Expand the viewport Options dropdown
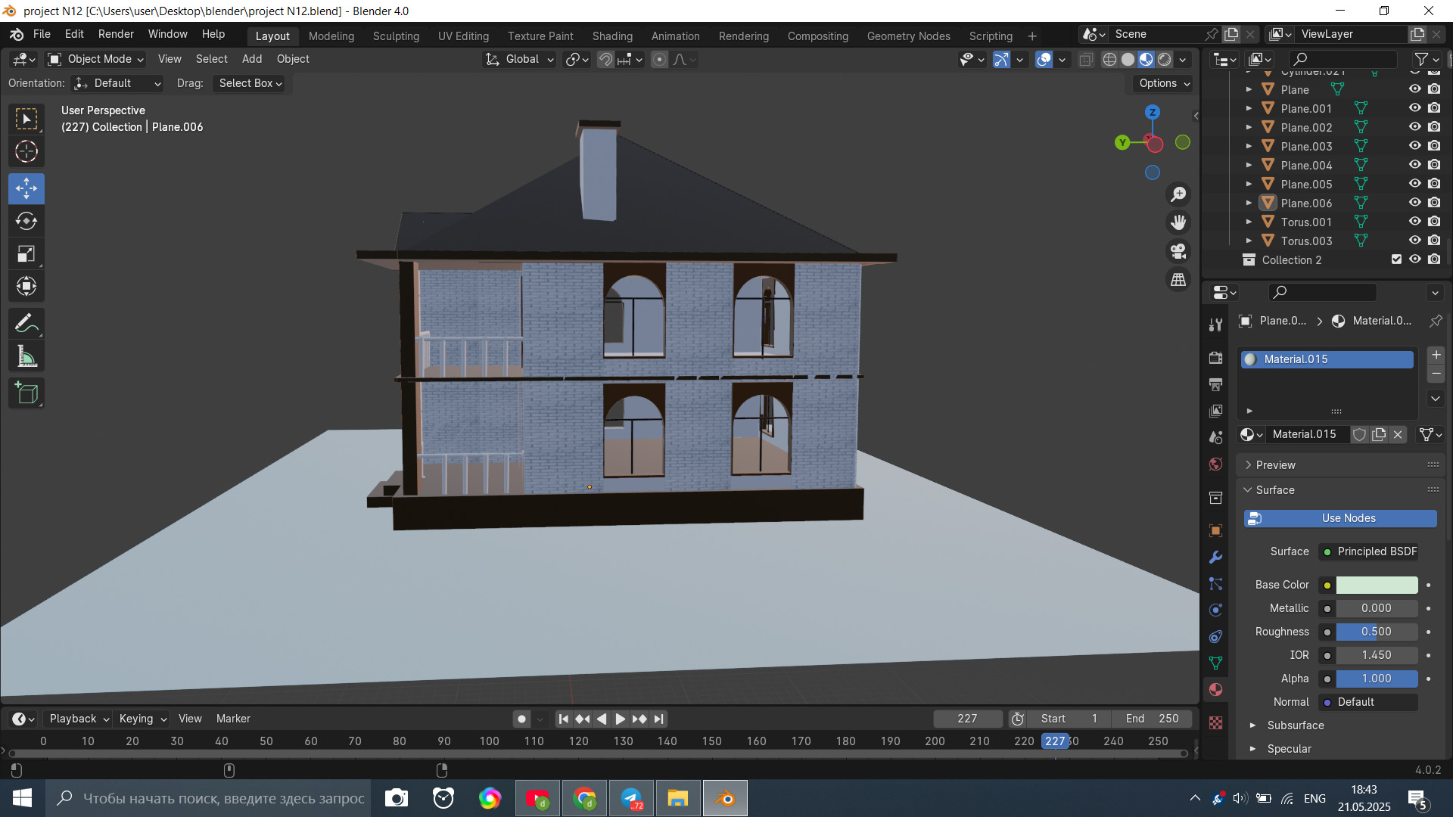 1164,83
